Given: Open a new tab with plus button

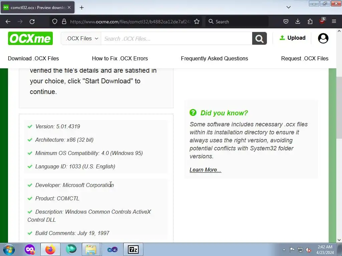Looking at the screenshot, I should [81, 8].
